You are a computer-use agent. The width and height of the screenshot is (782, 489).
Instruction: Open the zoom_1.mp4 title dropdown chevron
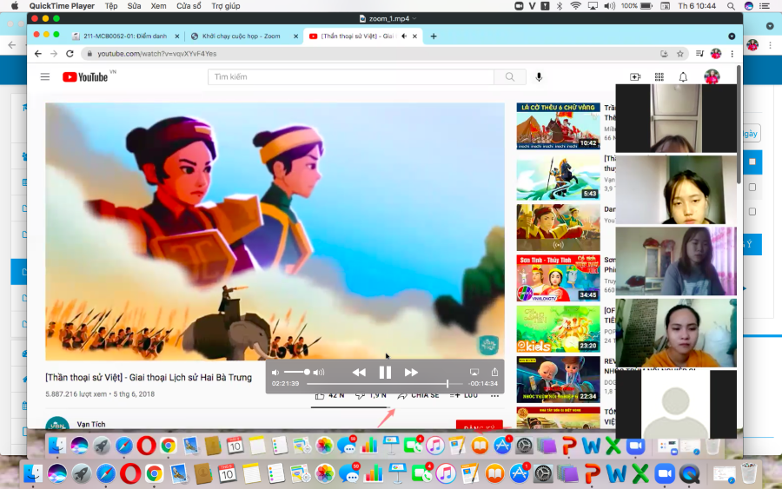coord(414,19)
